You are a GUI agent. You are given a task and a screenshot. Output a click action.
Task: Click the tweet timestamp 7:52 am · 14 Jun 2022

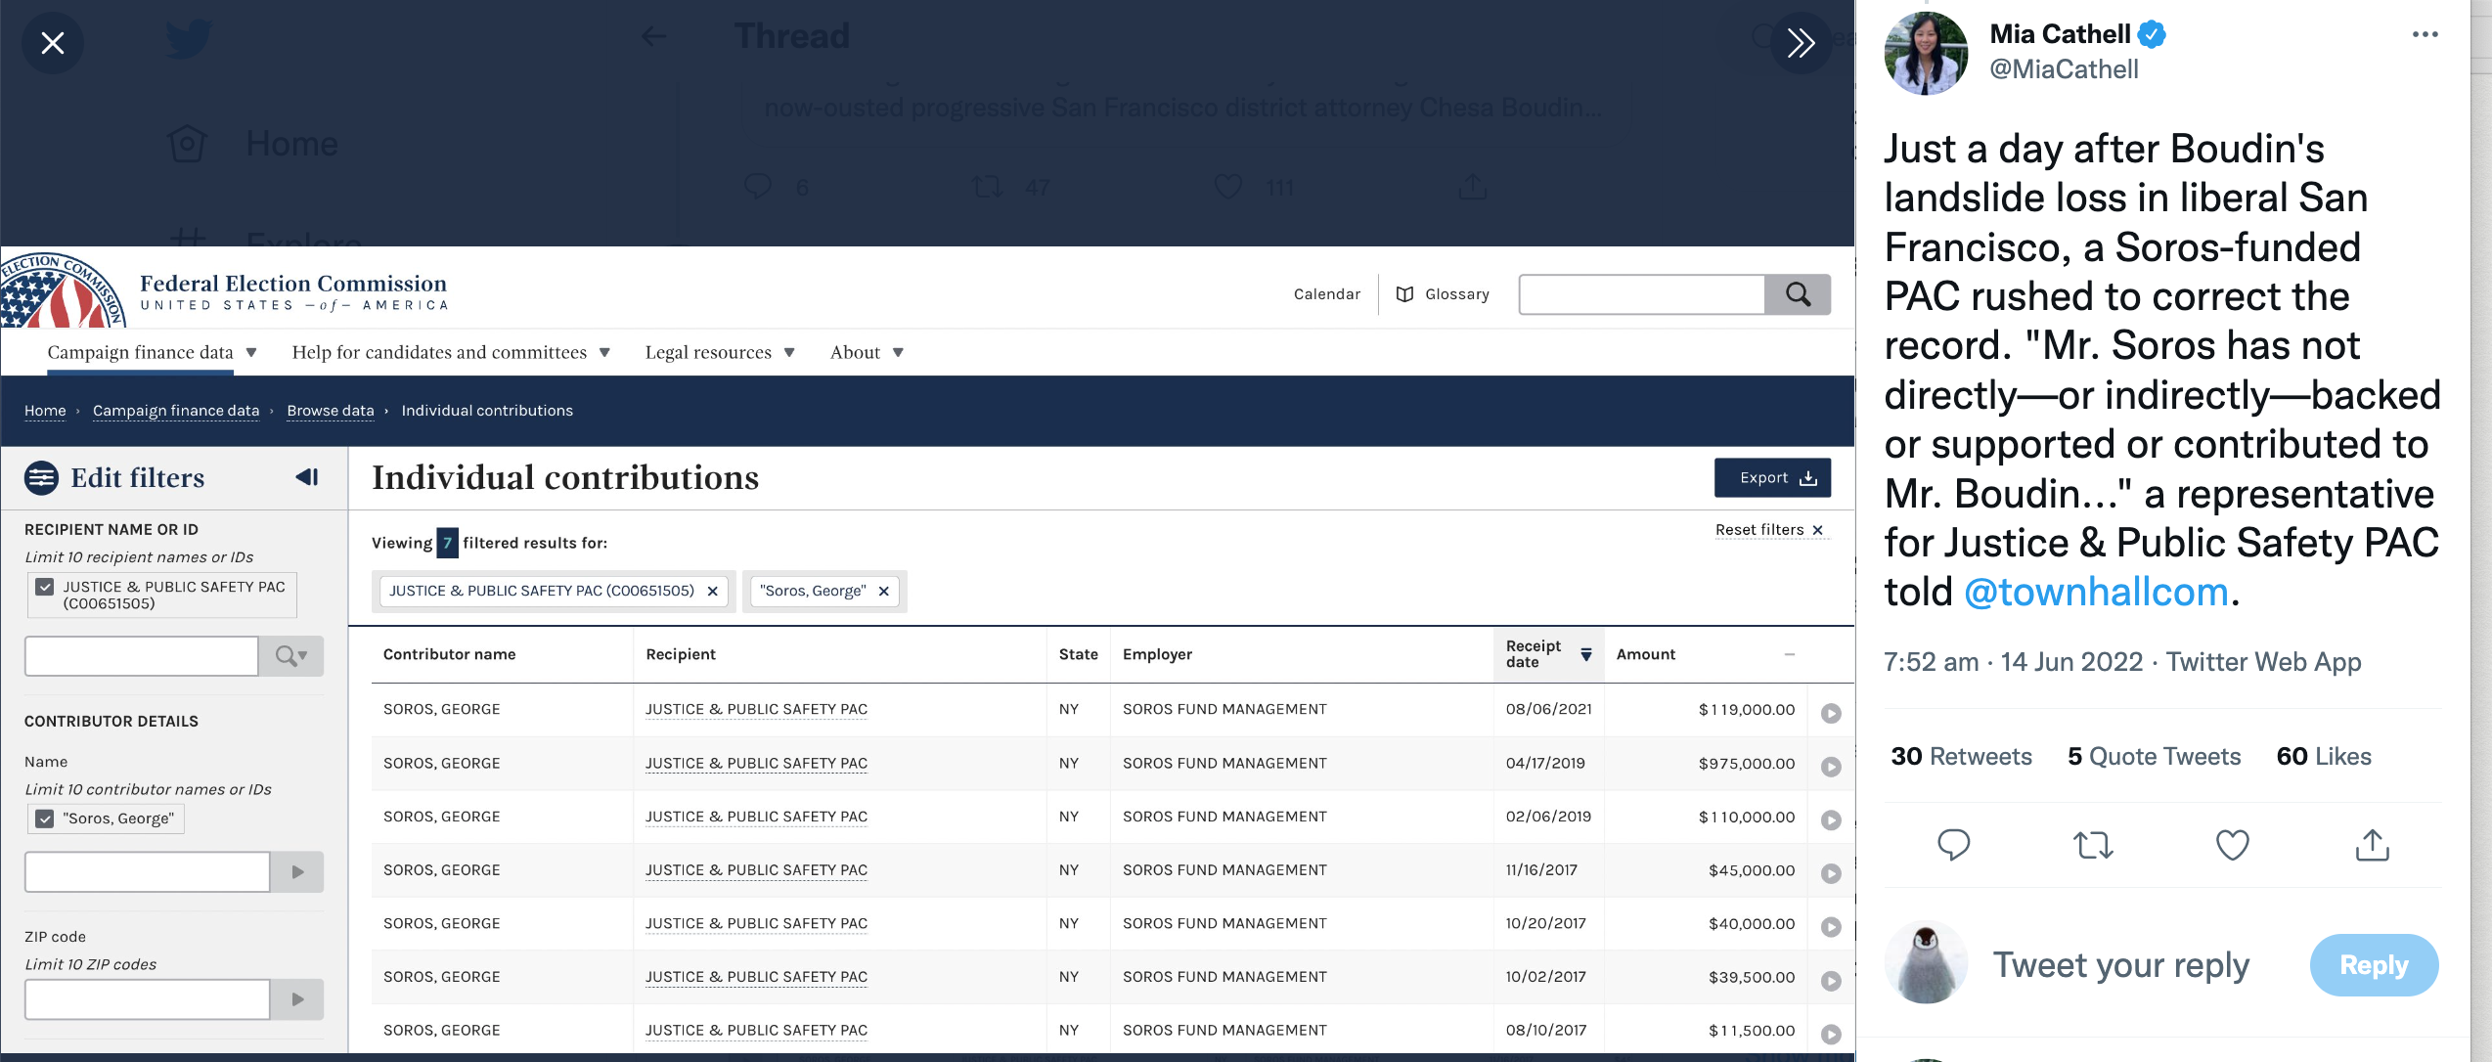click(x=2013, y=662)
